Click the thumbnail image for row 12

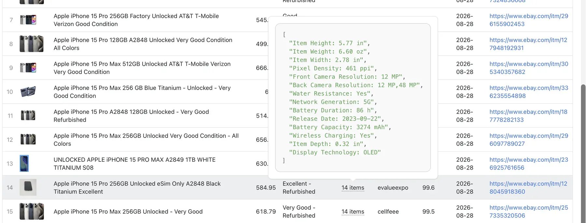pyautogui.click(x=28, y=139)
